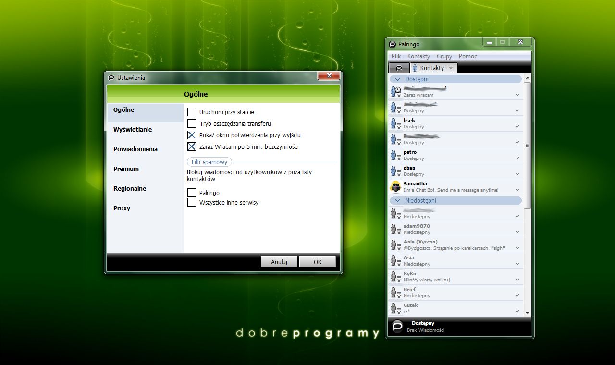Expand qbap's contact options chevron
Image resolution: width=615 pixels, height=365 pixels.
click(517, 174)
